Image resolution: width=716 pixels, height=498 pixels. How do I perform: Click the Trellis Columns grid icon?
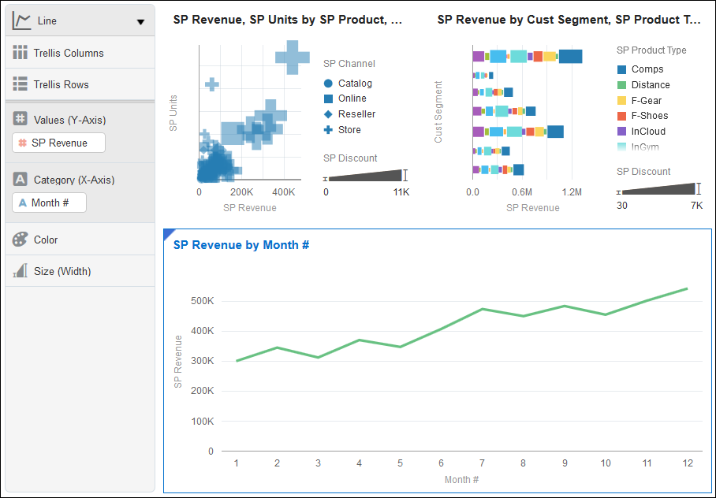tap(21, 53)
